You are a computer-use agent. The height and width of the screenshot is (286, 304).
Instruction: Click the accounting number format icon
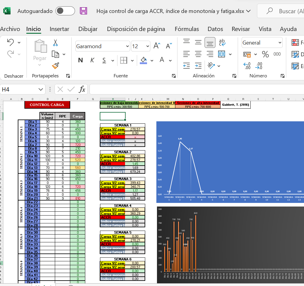click(247, 54)
